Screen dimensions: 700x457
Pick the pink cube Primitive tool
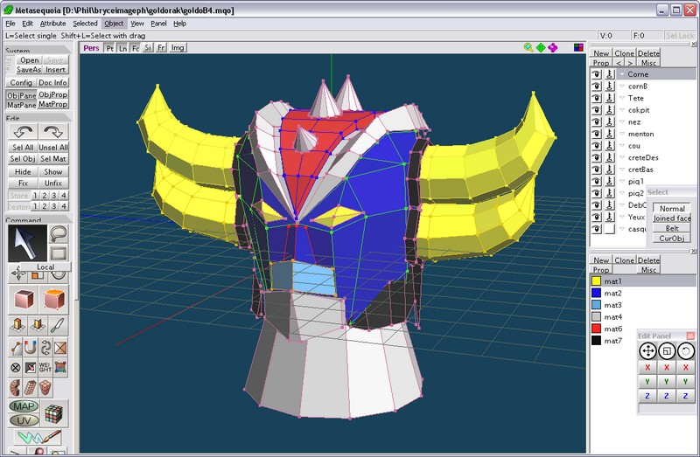24,299
